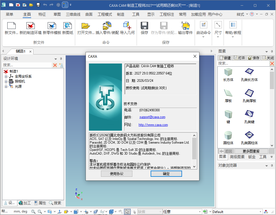Click the 新零件模板 new part template icon

pyautogui.click(x=52, y=26)
